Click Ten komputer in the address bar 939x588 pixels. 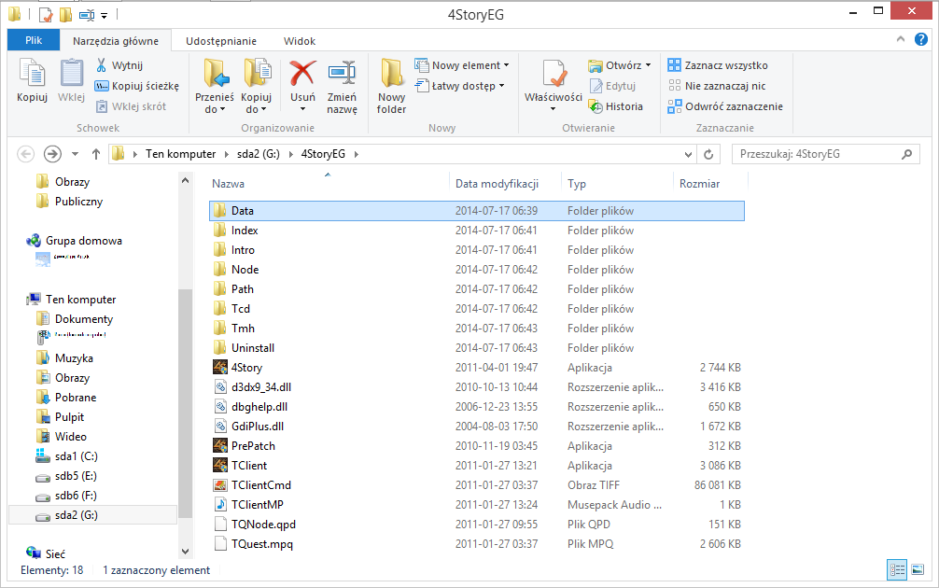click(180, 154)
